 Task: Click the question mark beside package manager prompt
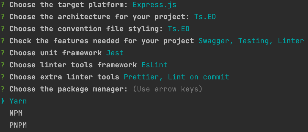point(2,89)
